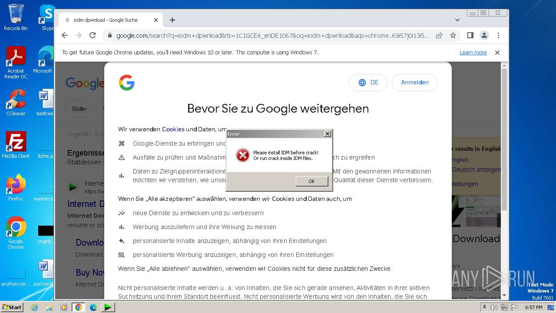The width and height of the screenshot is (556, 313).
Task: Open a new Chrome tab
Action: tap(172, 20)
